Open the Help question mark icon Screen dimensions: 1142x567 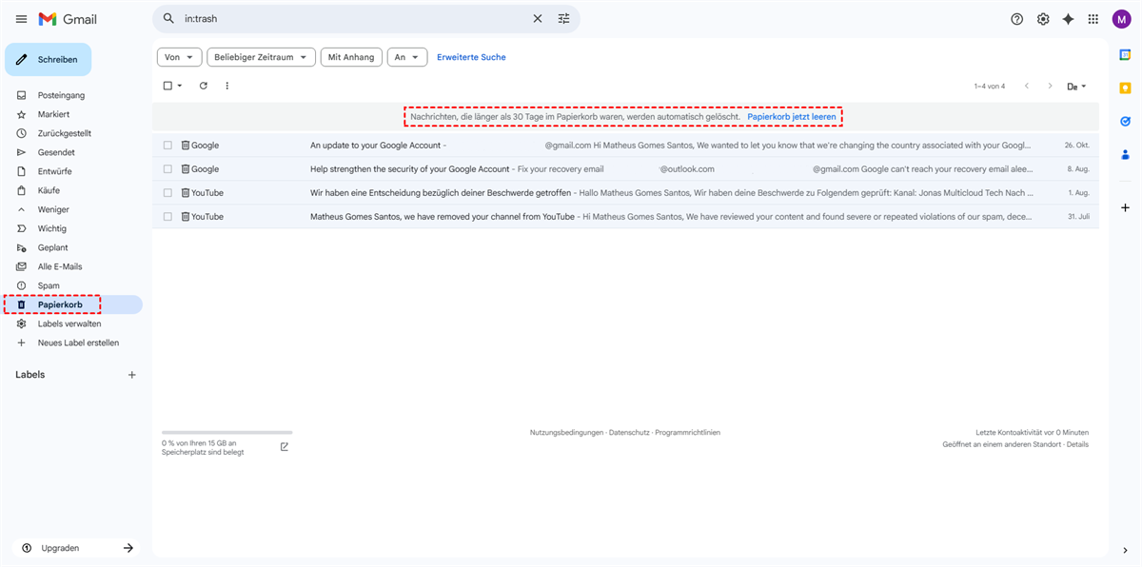tap(1016, 19)
